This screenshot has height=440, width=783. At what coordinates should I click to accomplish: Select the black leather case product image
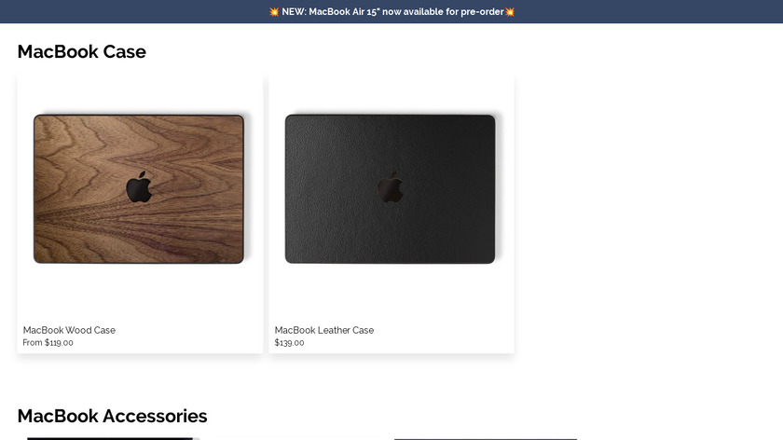point(390,189)
